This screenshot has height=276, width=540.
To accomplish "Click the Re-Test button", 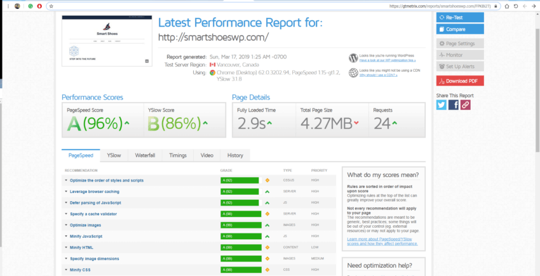I will point(460,18).
